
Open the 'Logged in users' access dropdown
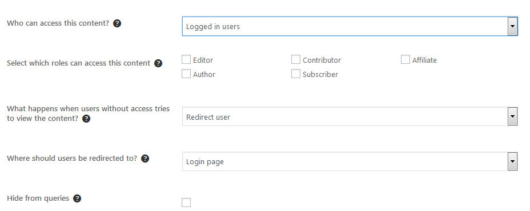click(x=350, y=26)
